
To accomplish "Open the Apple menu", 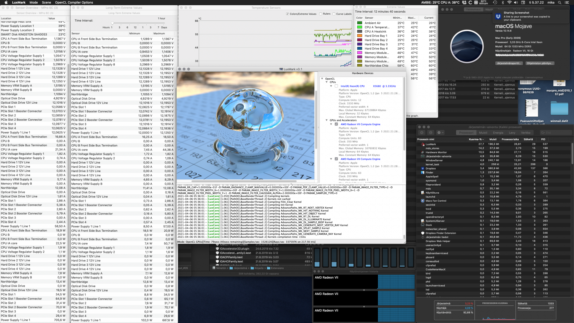I will coord(6,2).
